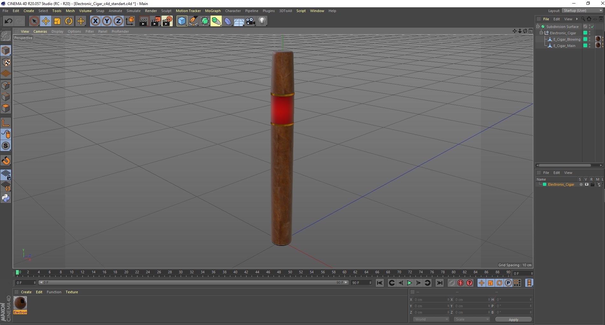Click the Electronic_Cigar green layer square

coord(585,33)
